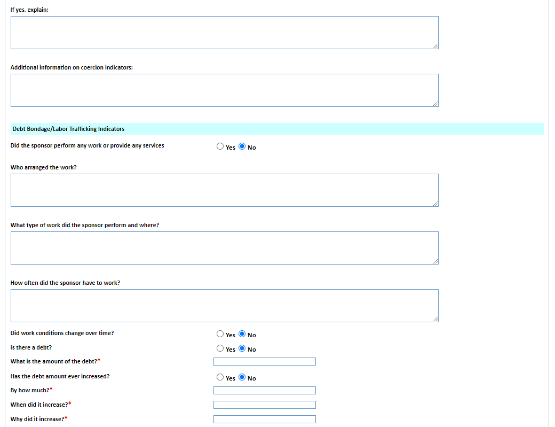Click the 'Why did it increase?' label

click(x=39, y=419)
